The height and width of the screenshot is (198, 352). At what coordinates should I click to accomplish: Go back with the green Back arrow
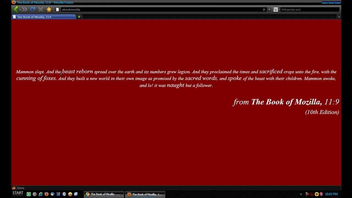(x=16, y=9)
